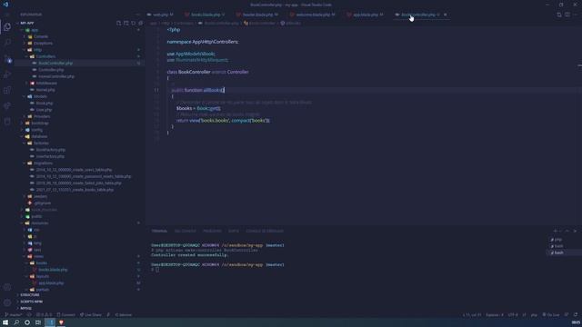Open the Search view in activity bar
Image resolution: width=582 pixels, height=327 pixels.
click(x=7, y=43)
